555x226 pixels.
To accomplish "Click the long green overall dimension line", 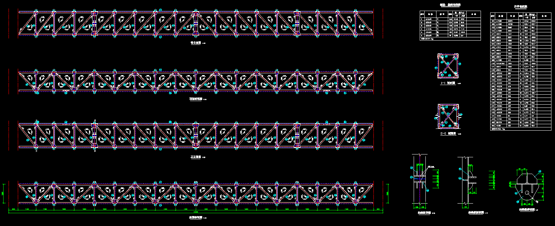I will coord(196,212).
